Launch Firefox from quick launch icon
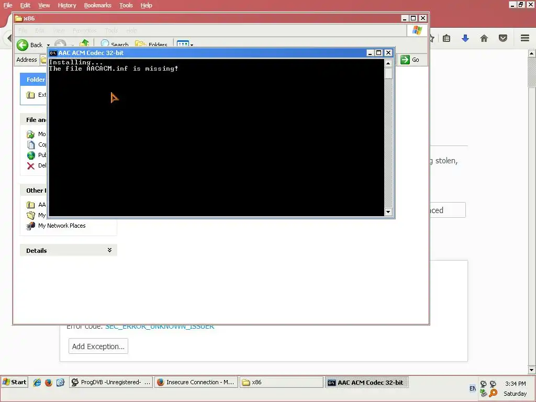 (x=49, y=383)
